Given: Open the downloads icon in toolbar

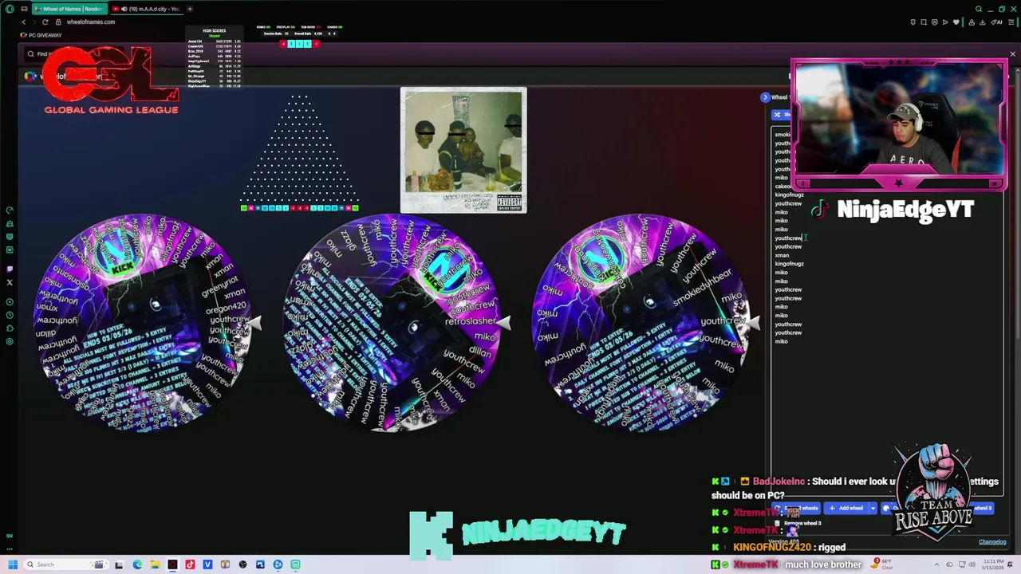Looking at the screenshot, I should [983, 22].
